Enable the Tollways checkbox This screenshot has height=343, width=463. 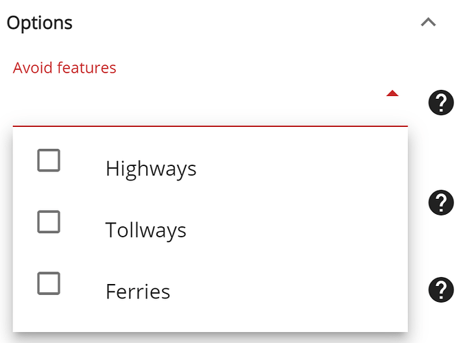click(49, 222)
